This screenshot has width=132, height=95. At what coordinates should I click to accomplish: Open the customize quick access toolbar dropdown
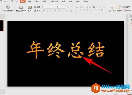point(17,1)
